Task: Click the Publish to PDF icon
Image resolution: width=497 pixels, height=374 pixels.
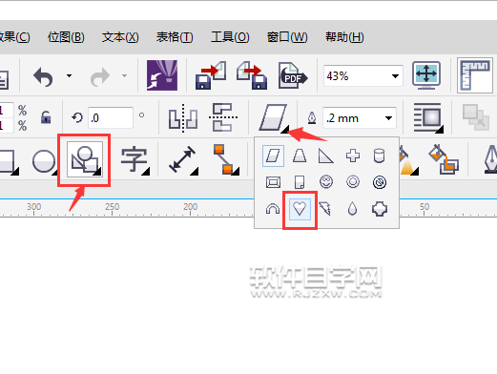Action: (x=293, y=76)
